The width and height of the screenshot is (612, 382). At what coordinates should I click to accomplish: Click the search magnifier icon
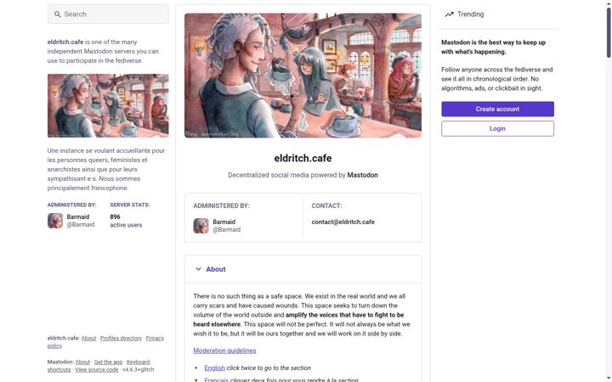[x=58, y=14]
